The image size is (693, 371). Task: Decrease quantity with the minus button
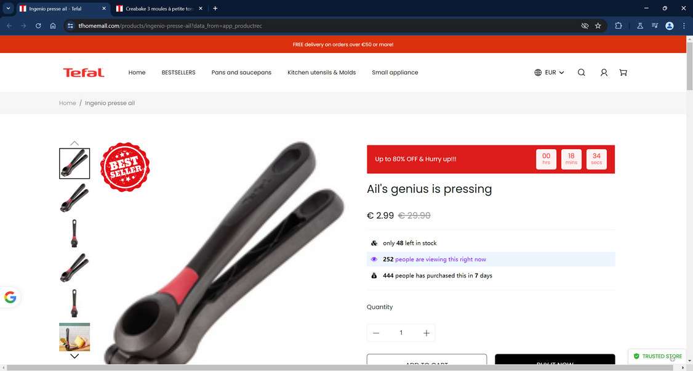376,333
